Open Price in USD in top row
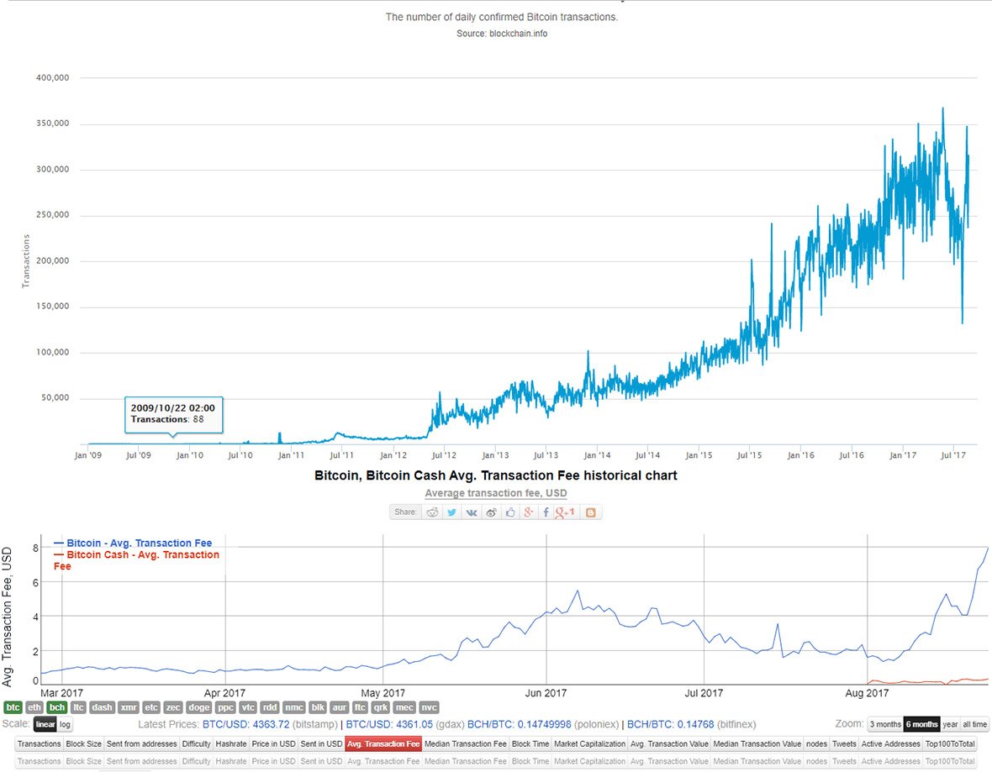Screen dimensions: 992x772 click(x=273, y=744)
